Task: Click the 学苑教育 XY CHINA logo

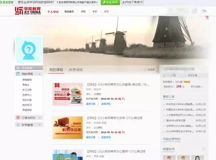Action: click(28, 11)
